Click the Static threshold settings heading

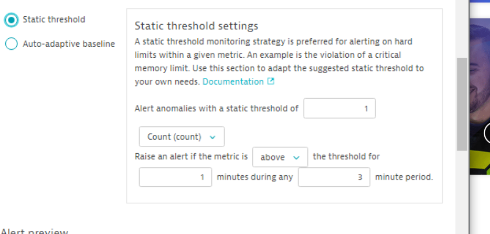(196, 26)
